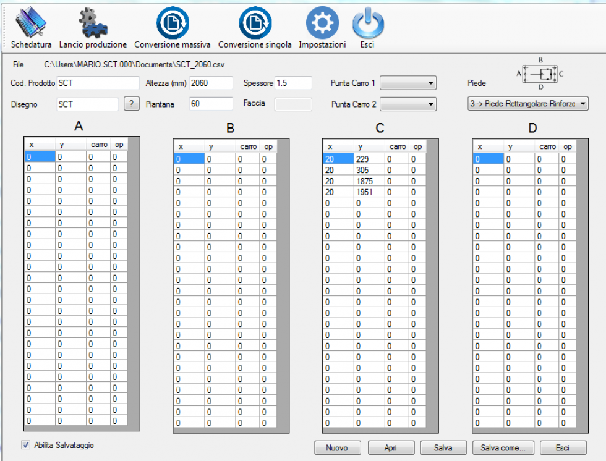
Task: Click the carro column header in table C
Action: (x=397, y=146)
